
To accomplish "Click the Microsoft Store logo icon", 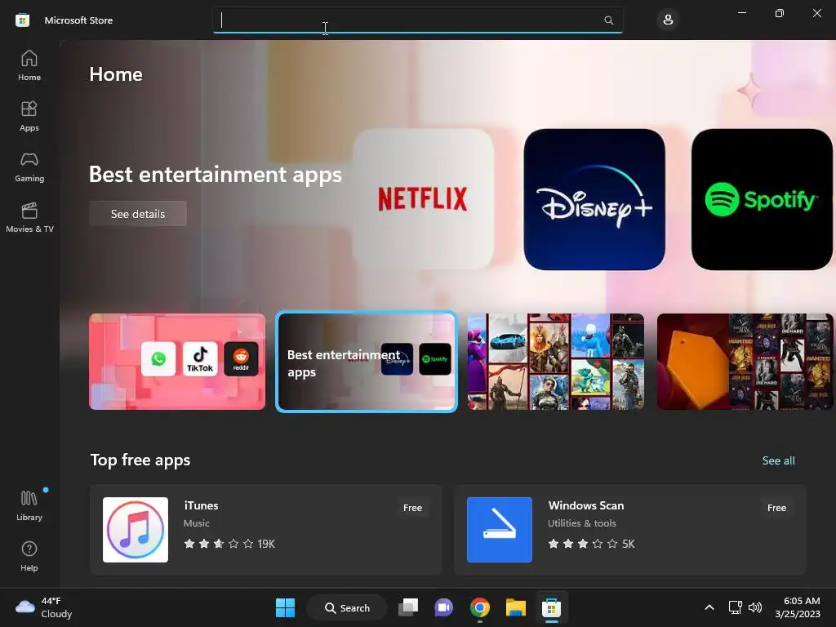I will point(22,20).
